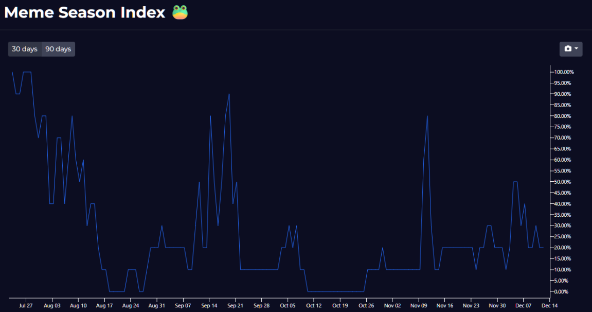Switch to the 90 days range
This screenshot has height=312, width=592.
[x=58, y=49]
